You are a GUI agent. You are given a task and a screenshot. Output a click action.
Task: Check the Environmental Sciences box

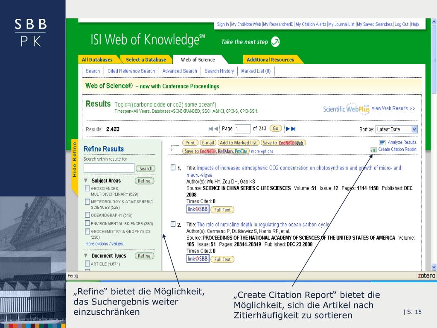(87, 223)
